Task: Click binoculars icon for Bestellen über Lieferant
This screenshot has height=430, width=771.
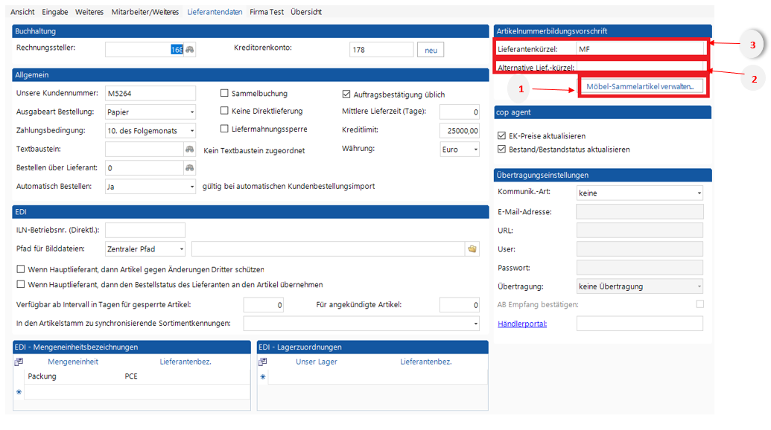Action: [189, 167]
